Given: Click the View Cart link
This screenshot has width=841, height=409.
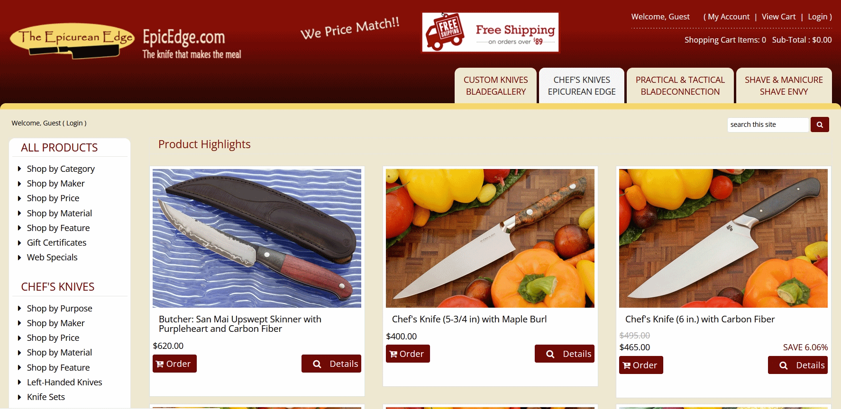Looking at the screenshot, I should [778, 17].
